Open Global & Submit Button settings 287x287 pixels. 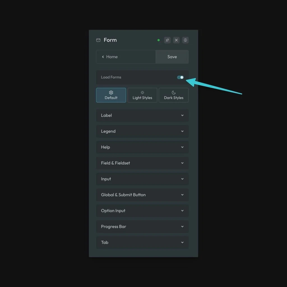[x=142, y=195]
